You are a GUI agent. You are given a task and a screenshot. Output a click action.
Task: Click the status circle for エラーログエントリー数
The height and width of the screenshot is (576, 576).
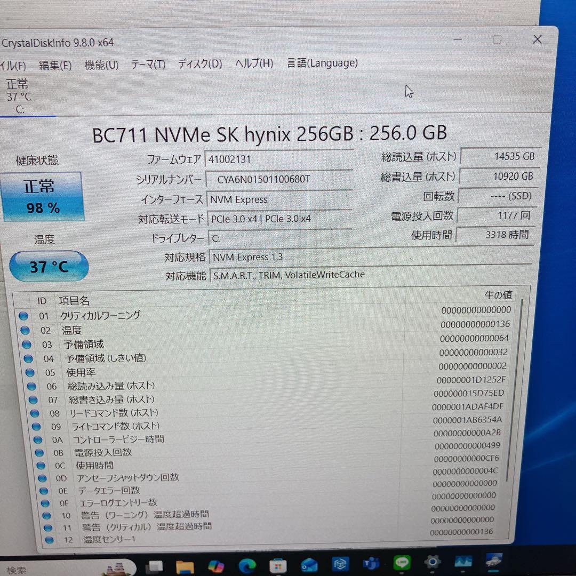(x=45, y=503)
